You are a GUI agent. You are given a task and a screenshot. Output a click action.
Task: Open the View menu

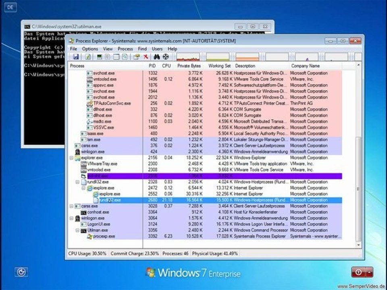coord(108,49)
